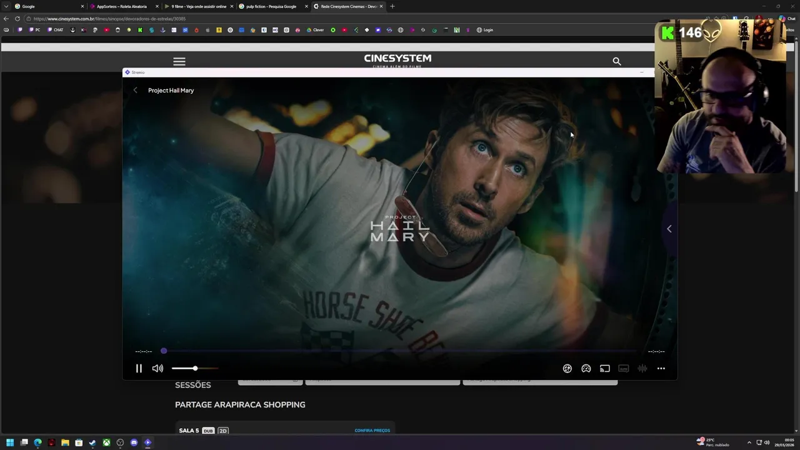Seek using the Stremio progress bar thumb

(x=164, y=351)
